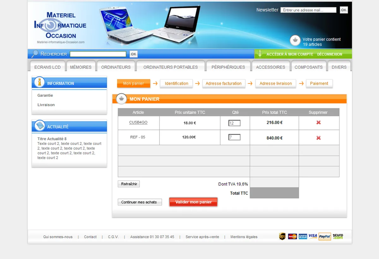The image size is (379, 259).
Task: Delete REF - 05 using the red cross icon
Action: [x=319, y=137]
